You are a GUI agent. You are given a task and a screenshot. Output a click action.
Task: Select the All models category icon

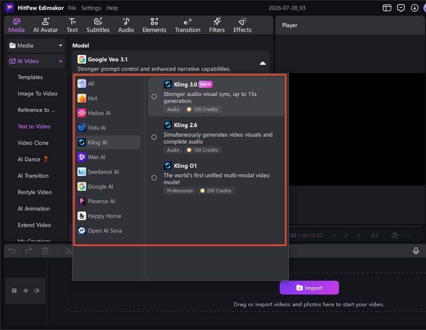81,84
